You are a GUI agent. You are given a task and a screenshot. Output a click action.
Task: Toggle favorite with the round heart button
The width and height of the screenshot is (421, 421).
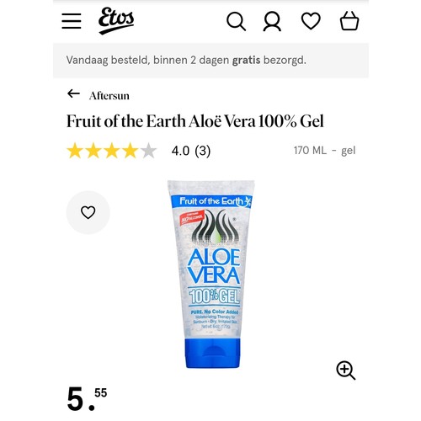click(x=88, y=212)
